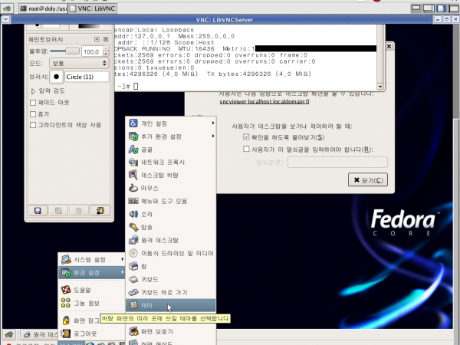Image resolution: width=460 pixels, height=345 pixels.
Task: Save tool options with floppy icon
Action: 38,211
